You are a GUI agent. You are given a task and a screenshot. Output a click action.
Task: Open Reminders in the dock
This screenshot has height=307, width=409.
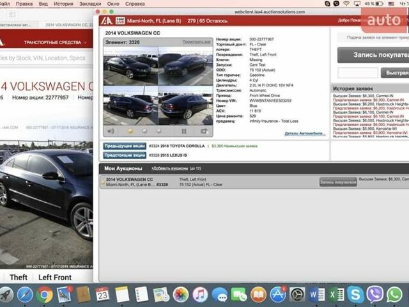point(141,294)
